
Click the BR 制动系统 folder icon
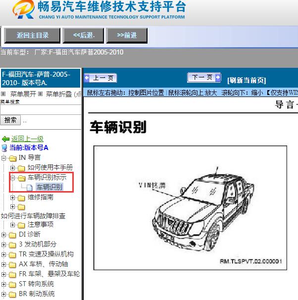tap(13, 295)
